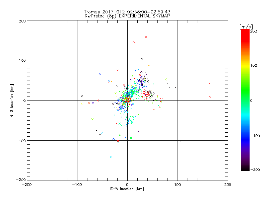The height and width of the screenshot is (201, 268).
Task: Click the black X marker at -90 km west
Action: [x=82, y=96]
